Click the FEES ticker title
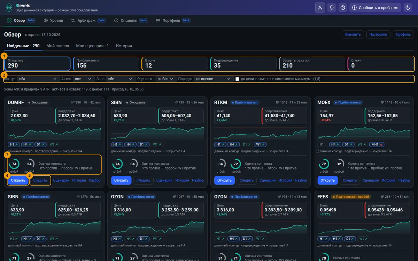The image size is (418, 261). pyautogui.click(x=323, y=197)
